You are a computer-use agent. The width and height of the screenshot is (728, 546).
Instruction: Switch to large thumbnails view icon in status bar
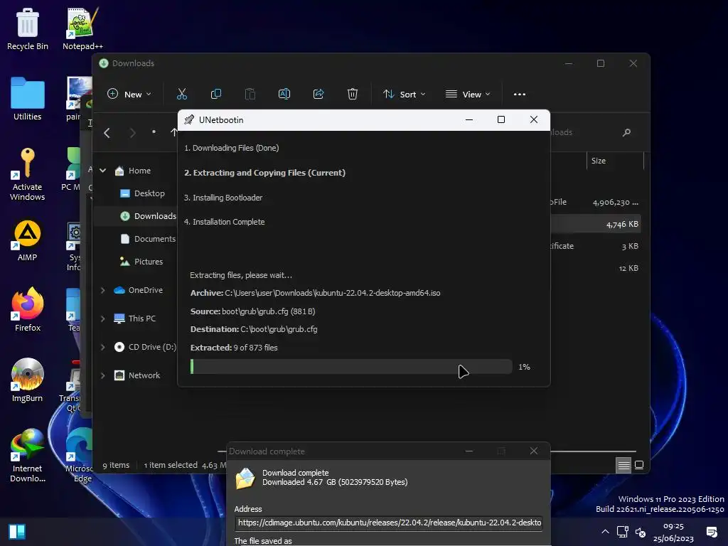tap(639, 465)
